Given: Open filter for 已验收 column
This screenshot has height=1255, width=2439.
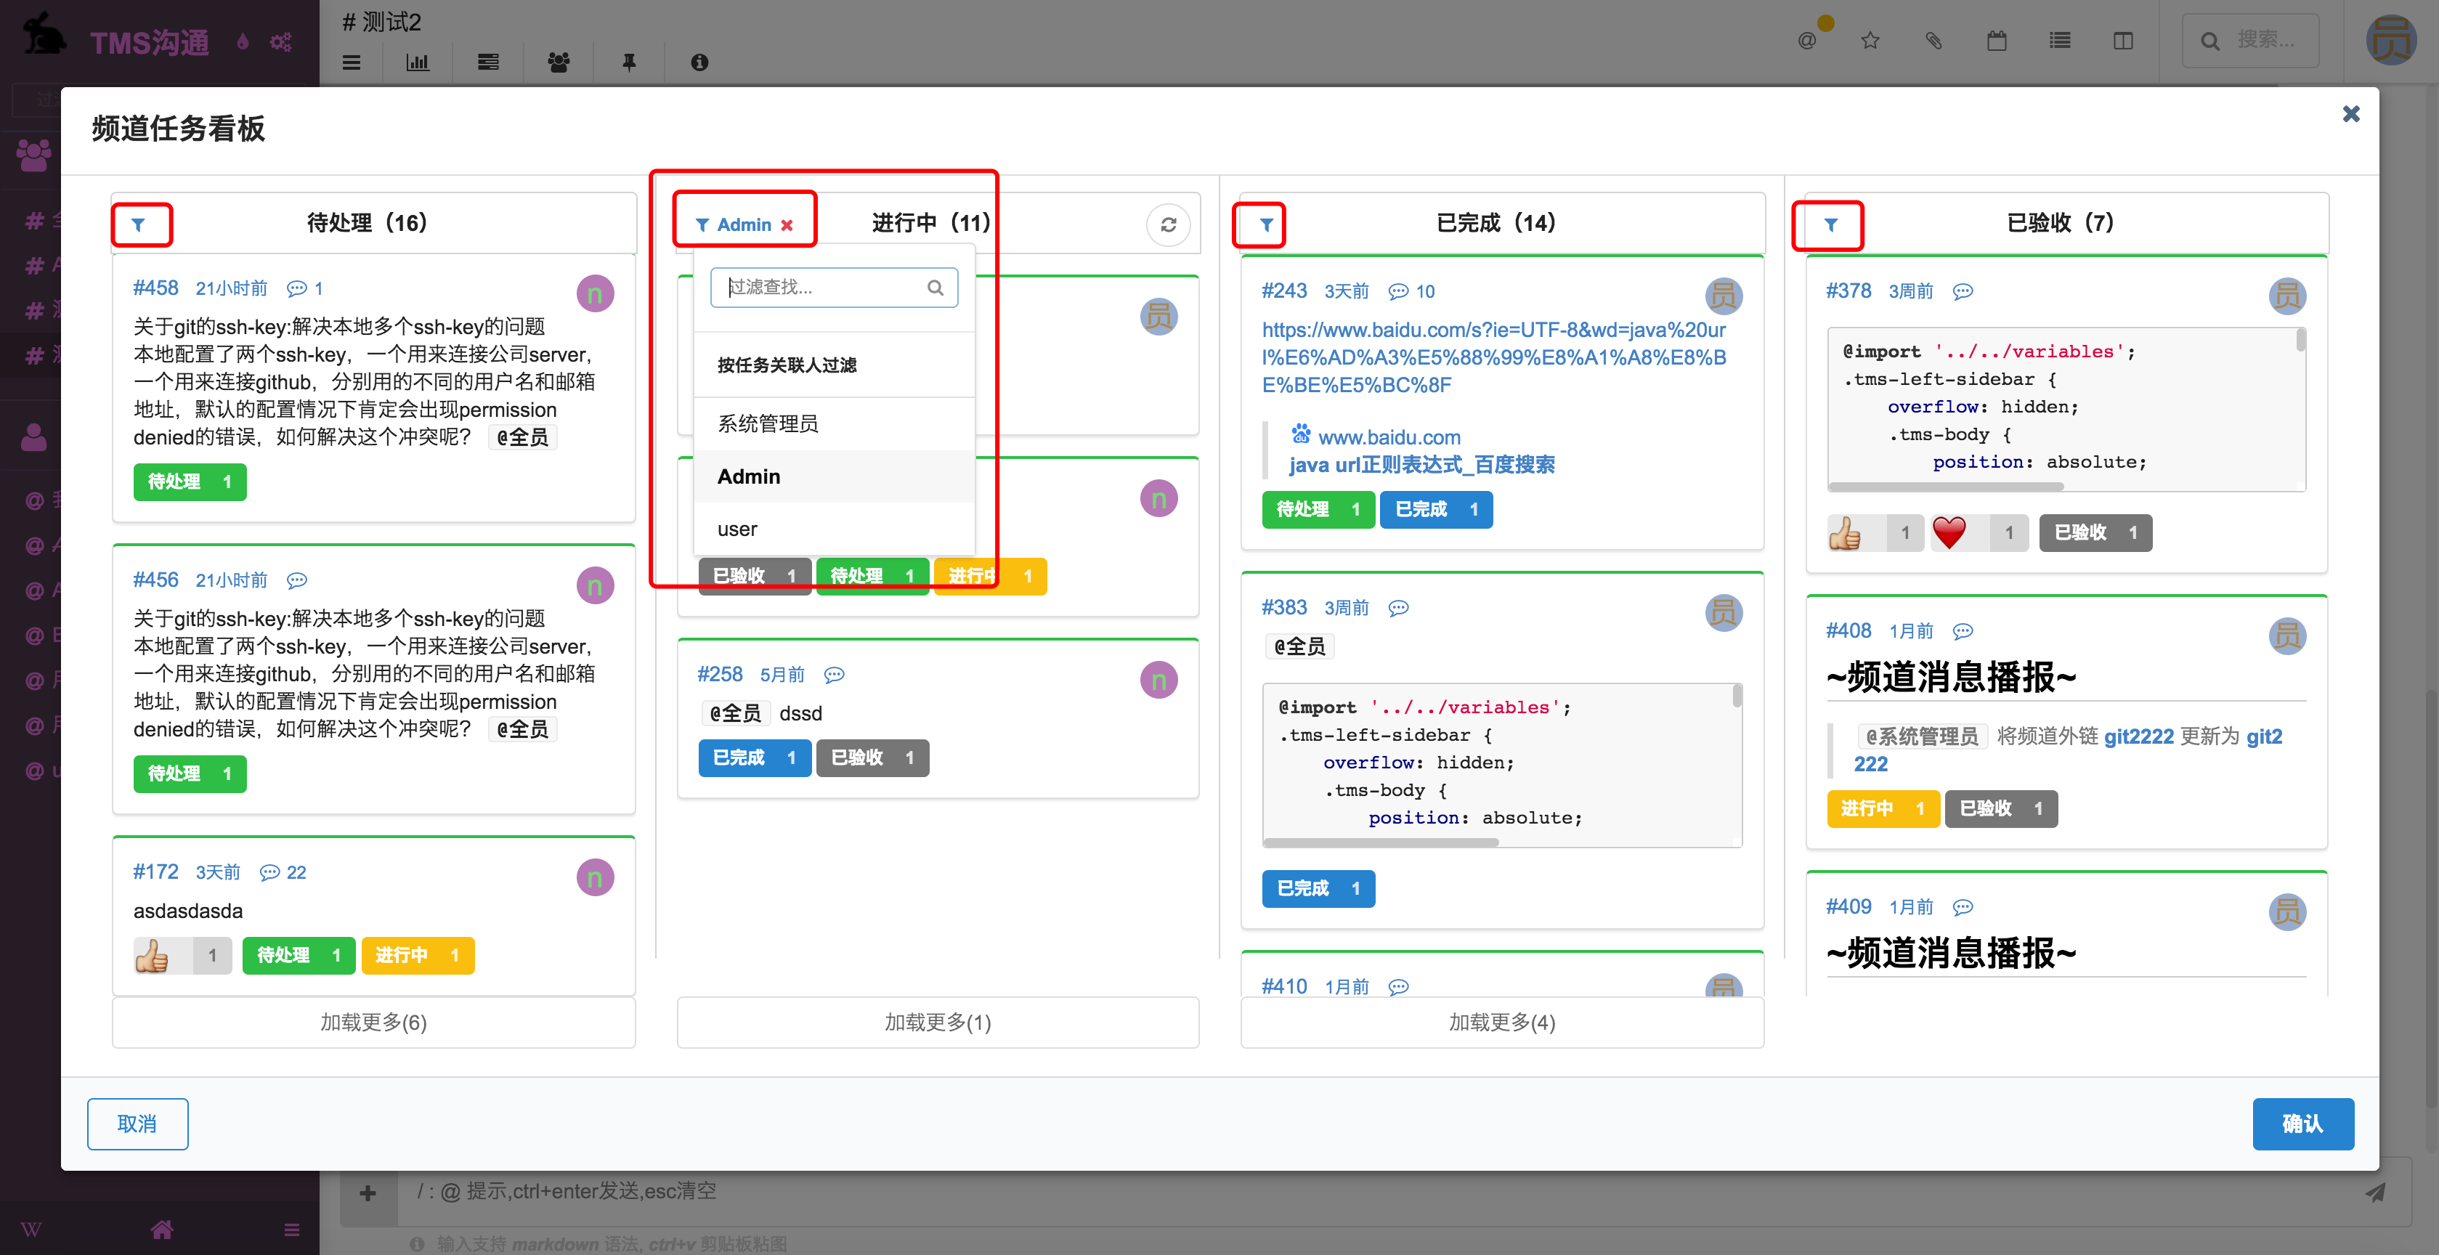Looking at the screenshot, I should [x=1830, y=224].
